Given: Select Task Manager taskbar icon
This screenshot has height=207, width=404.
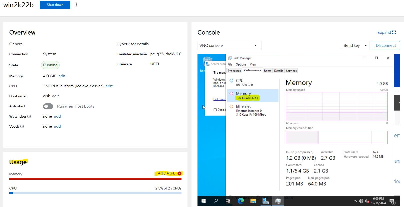Looking at the screenshot, I should click(278, 201).
